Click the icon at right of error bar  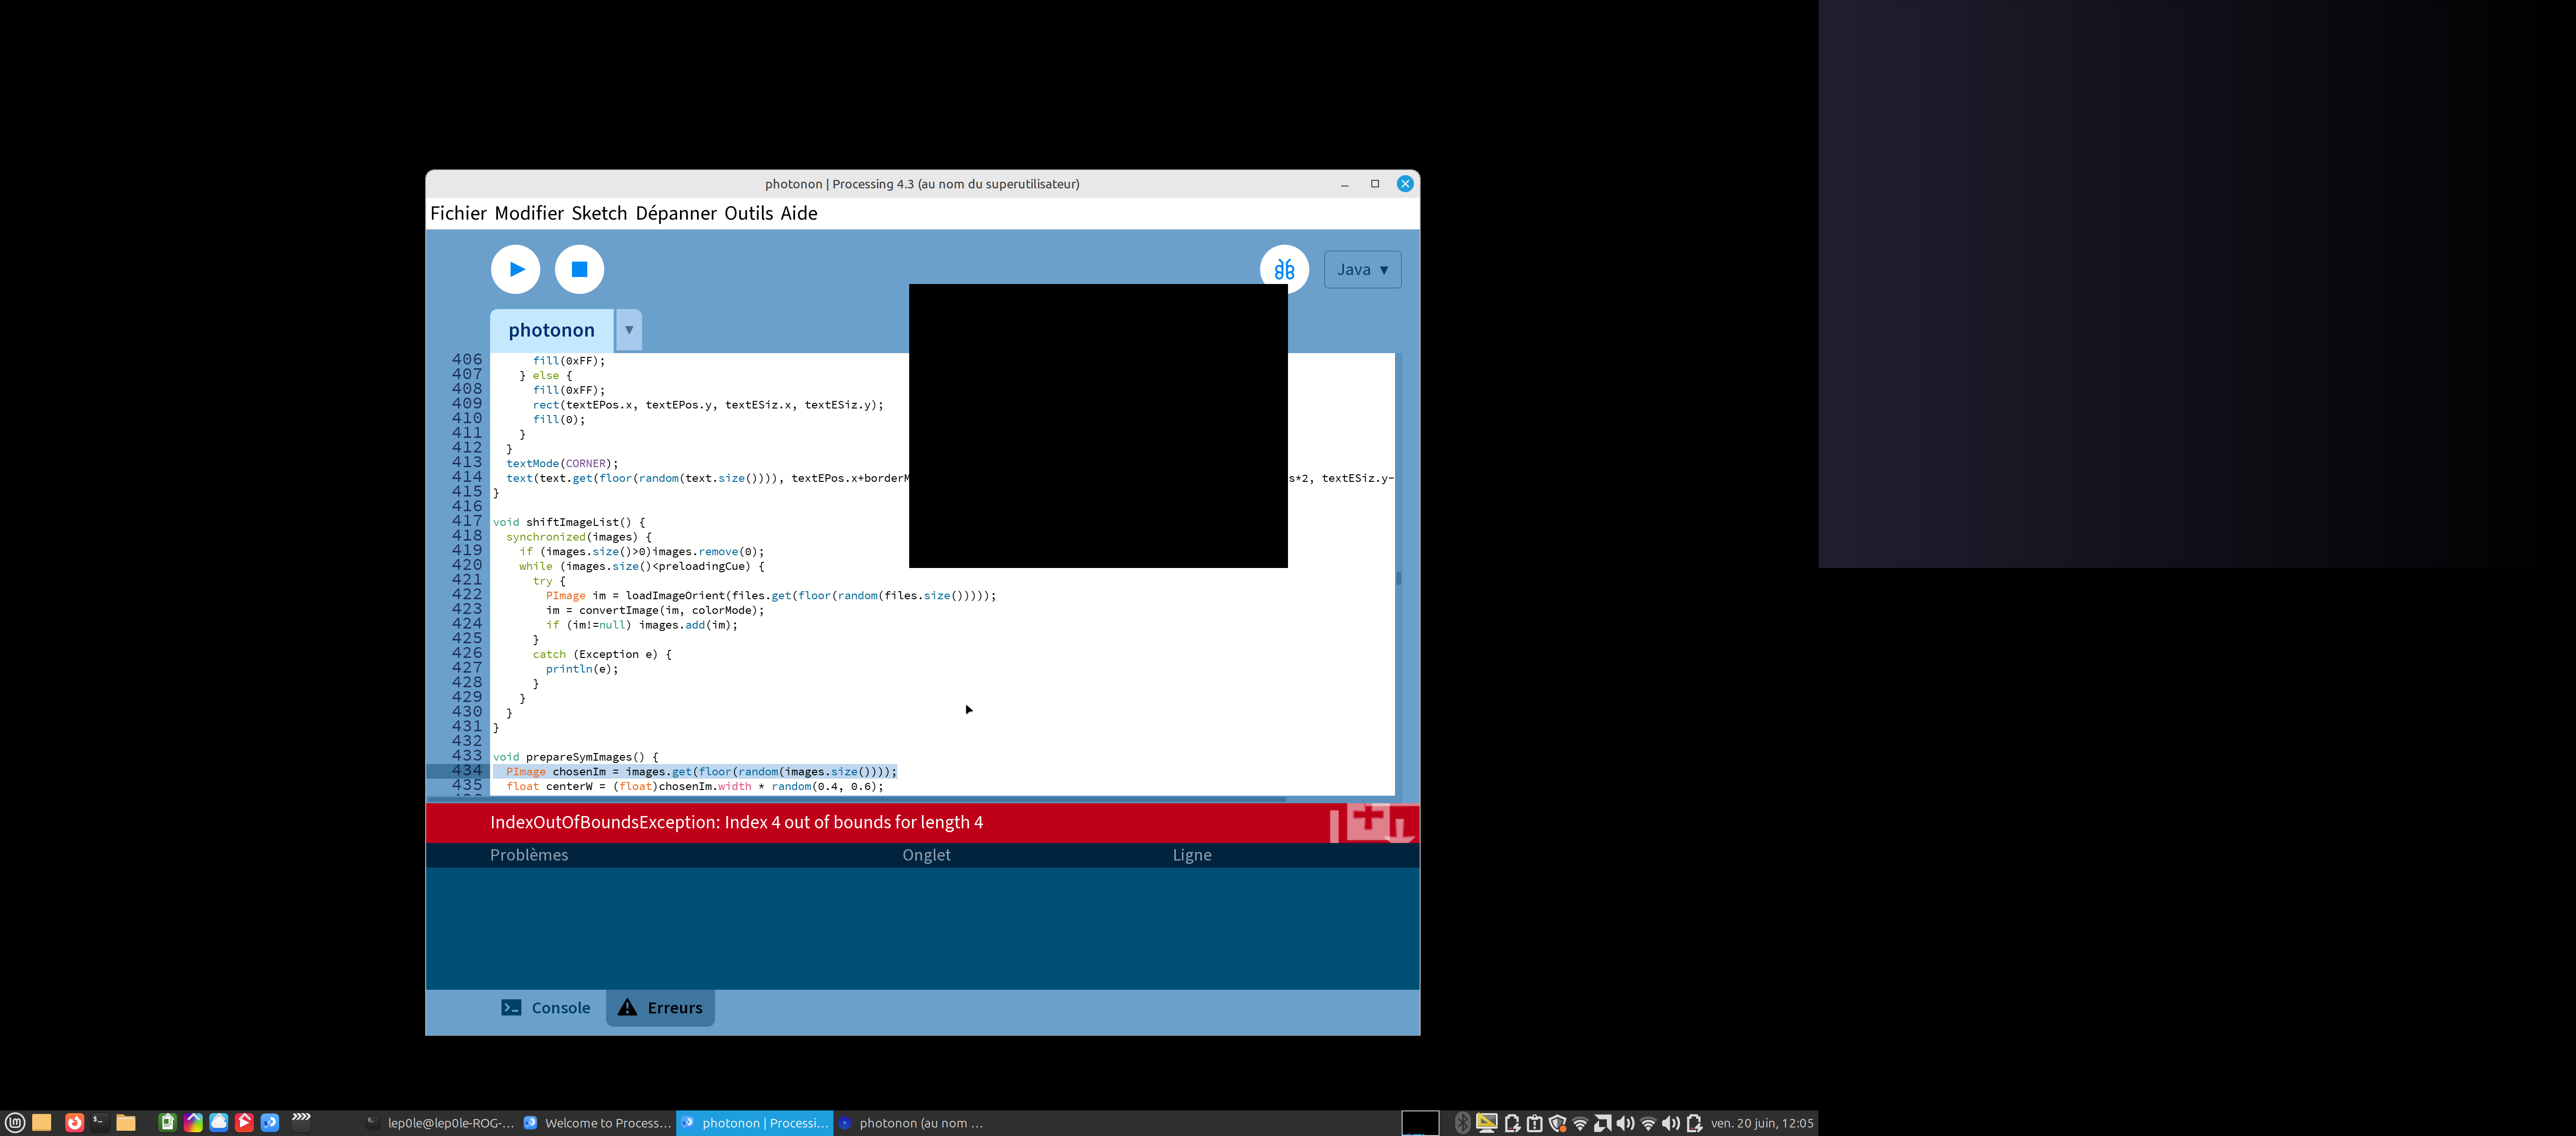[1371, 823]
